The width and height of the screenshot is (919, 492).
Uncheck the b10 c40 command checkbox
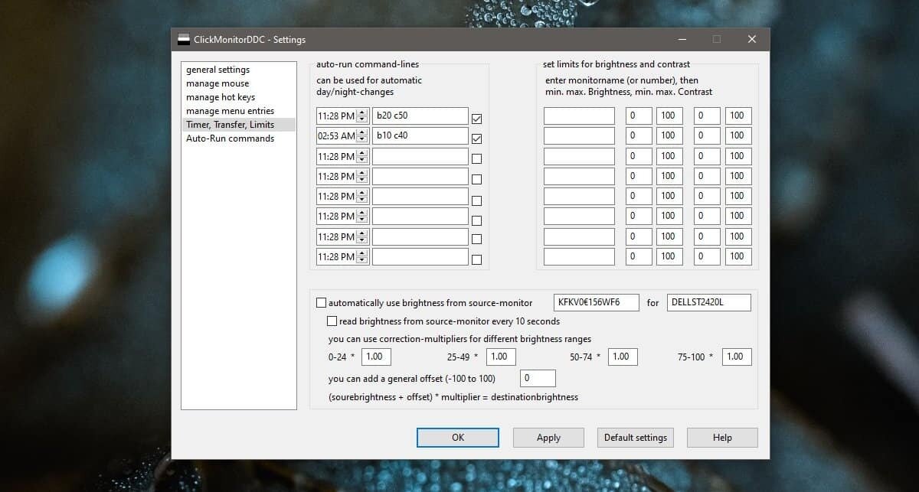[477, 139]
